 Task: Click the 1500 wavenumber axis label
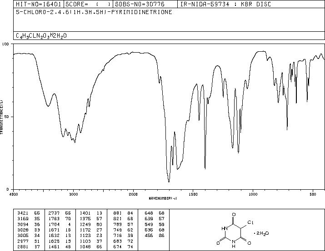[x=193, y=194]
